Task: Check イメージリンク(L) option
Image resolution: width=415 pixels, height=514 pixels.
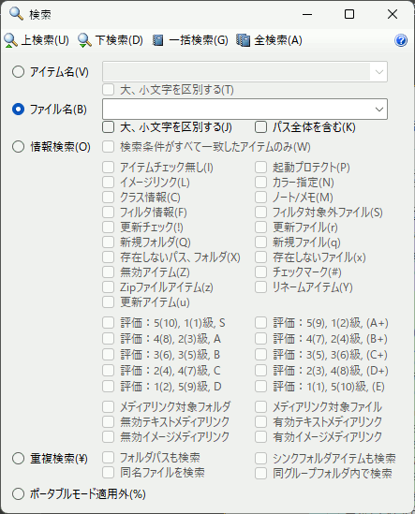Action: [109, 183]
